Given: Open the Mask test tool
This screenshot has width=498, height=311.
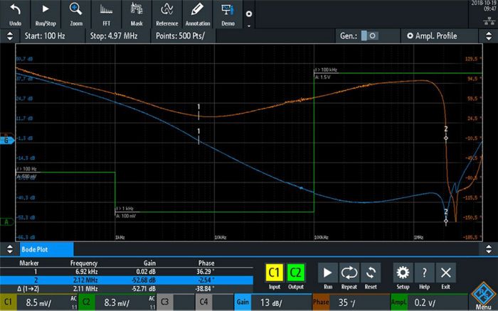Looking at the screenshot, I should coord(137,13).
